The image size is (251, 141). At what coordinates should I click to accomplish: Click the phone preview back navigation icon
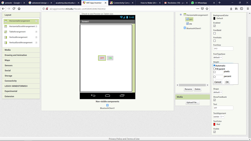(93, 96)
